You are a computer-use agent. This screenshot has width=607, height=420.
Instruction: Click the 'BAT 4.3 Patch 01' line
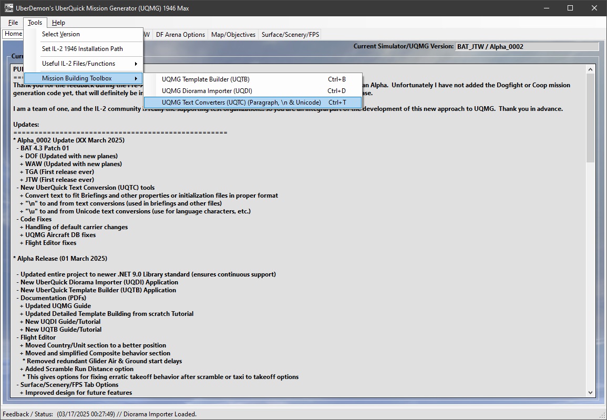click(43, 148)
